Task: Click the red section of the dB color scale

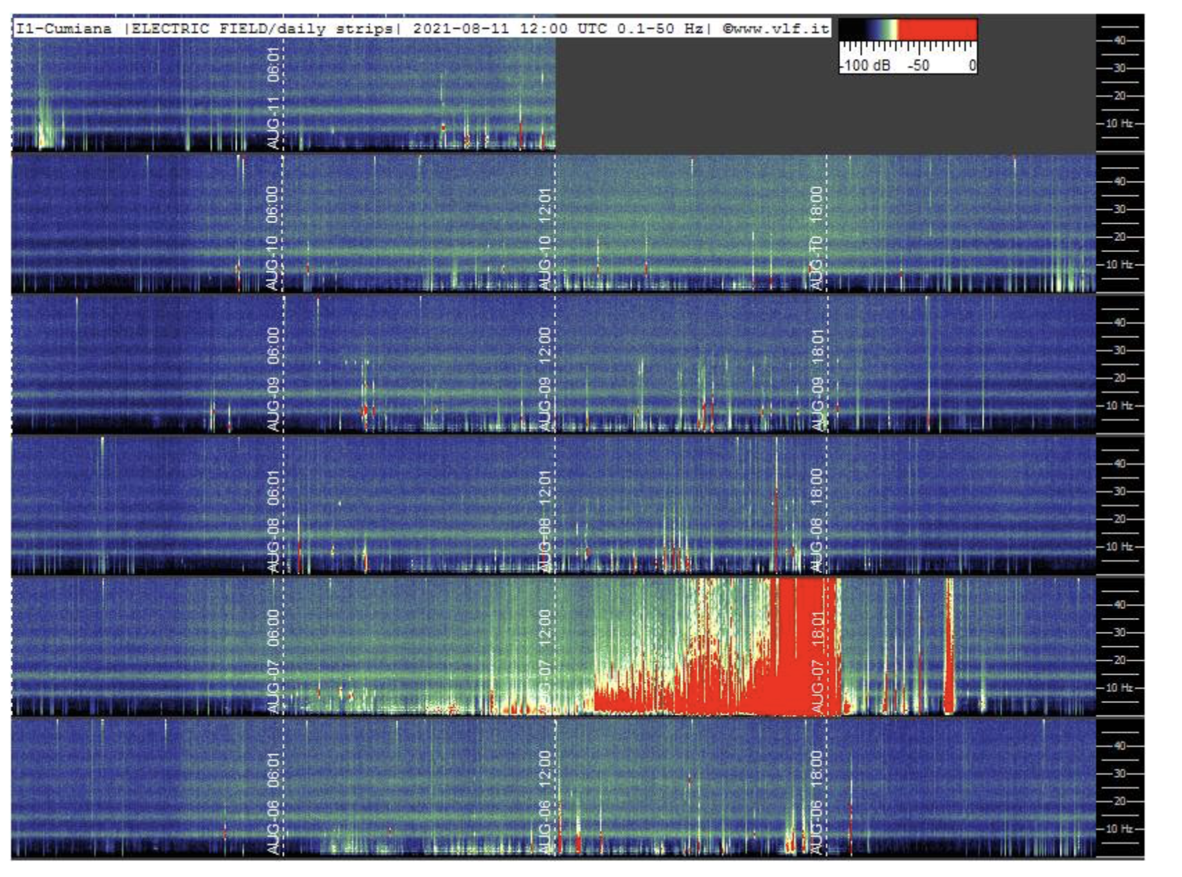Action: point(937,29)
